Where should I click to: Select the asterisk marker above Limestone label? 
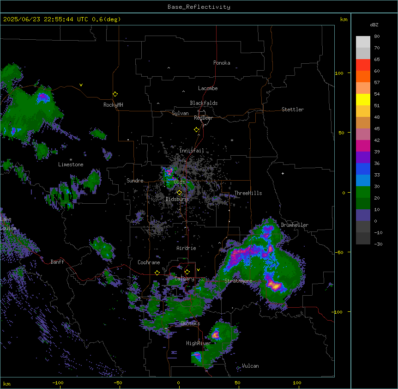coord(71,160)
